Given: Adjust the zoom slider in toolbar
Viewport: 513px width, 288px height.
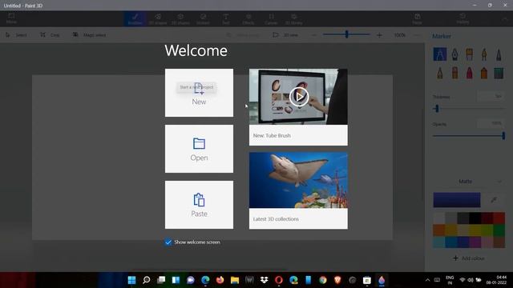Looking at the screenshot, I should pyautogui.click(x=347, y=34).
